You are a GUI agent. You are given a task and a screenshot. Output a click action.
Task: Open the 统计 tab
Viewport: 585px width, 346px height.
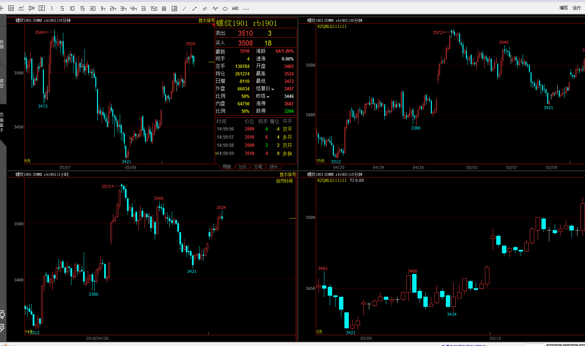coord(274,167)
